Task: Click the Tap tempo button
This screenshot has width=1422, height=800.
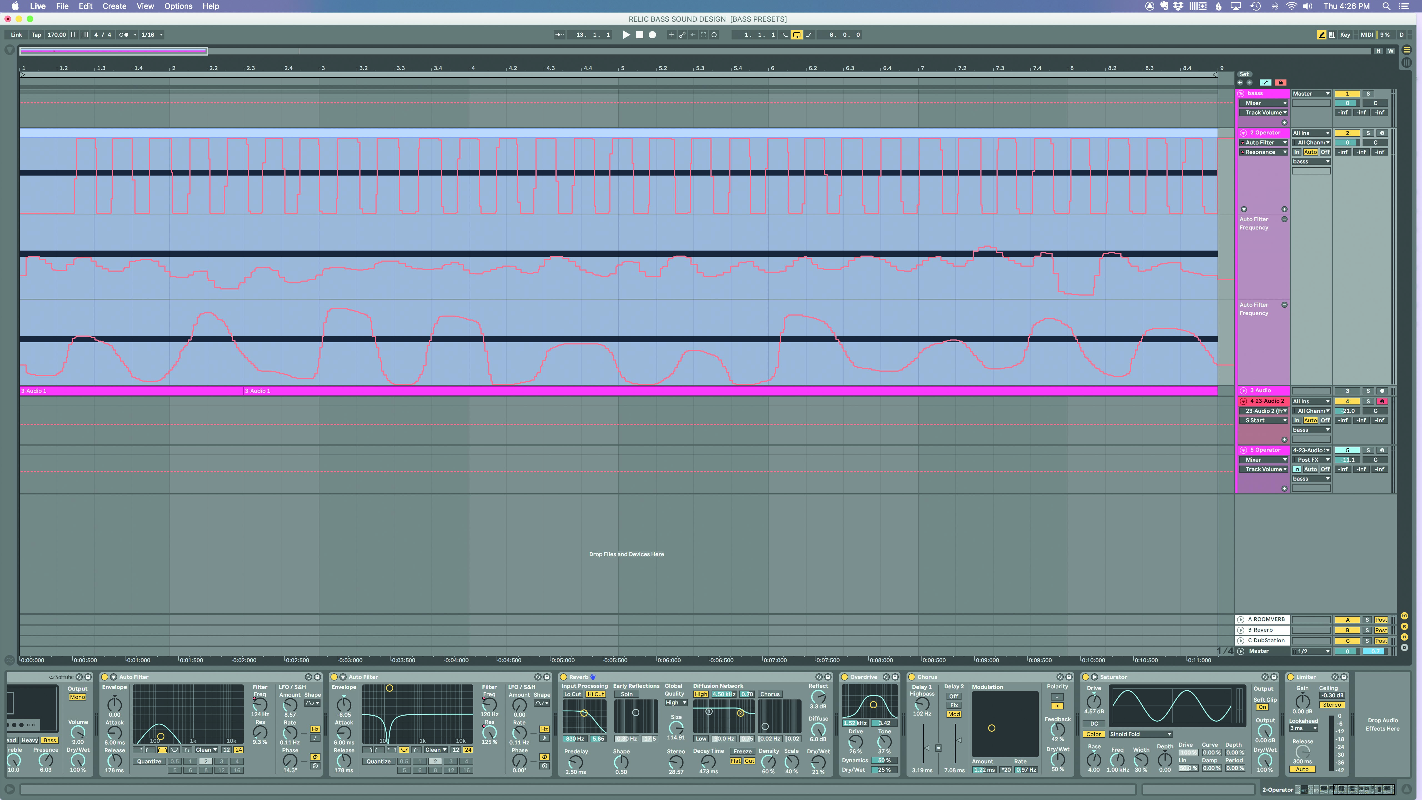Action: [x=36, y=35]
